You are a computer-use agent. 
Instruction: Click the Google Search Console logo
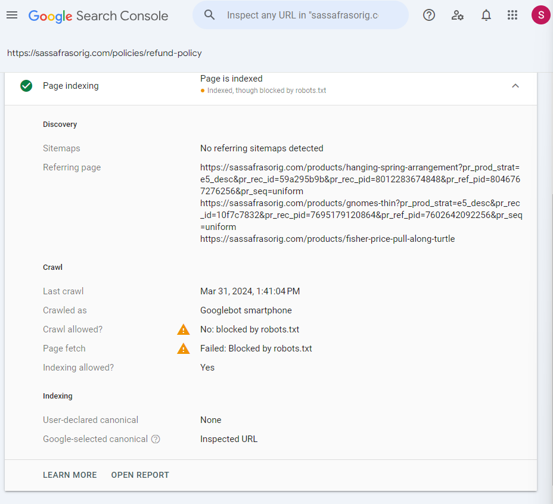(x=98, y=15)
